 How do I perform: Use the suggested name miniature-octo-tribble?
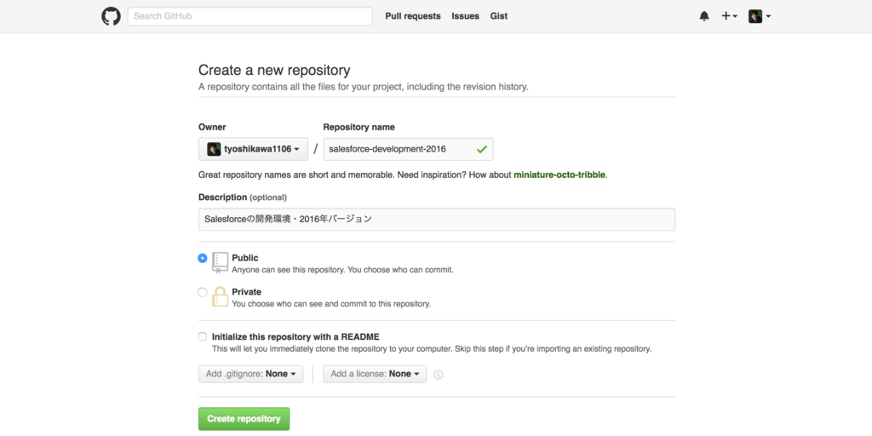tap(559, 175)
